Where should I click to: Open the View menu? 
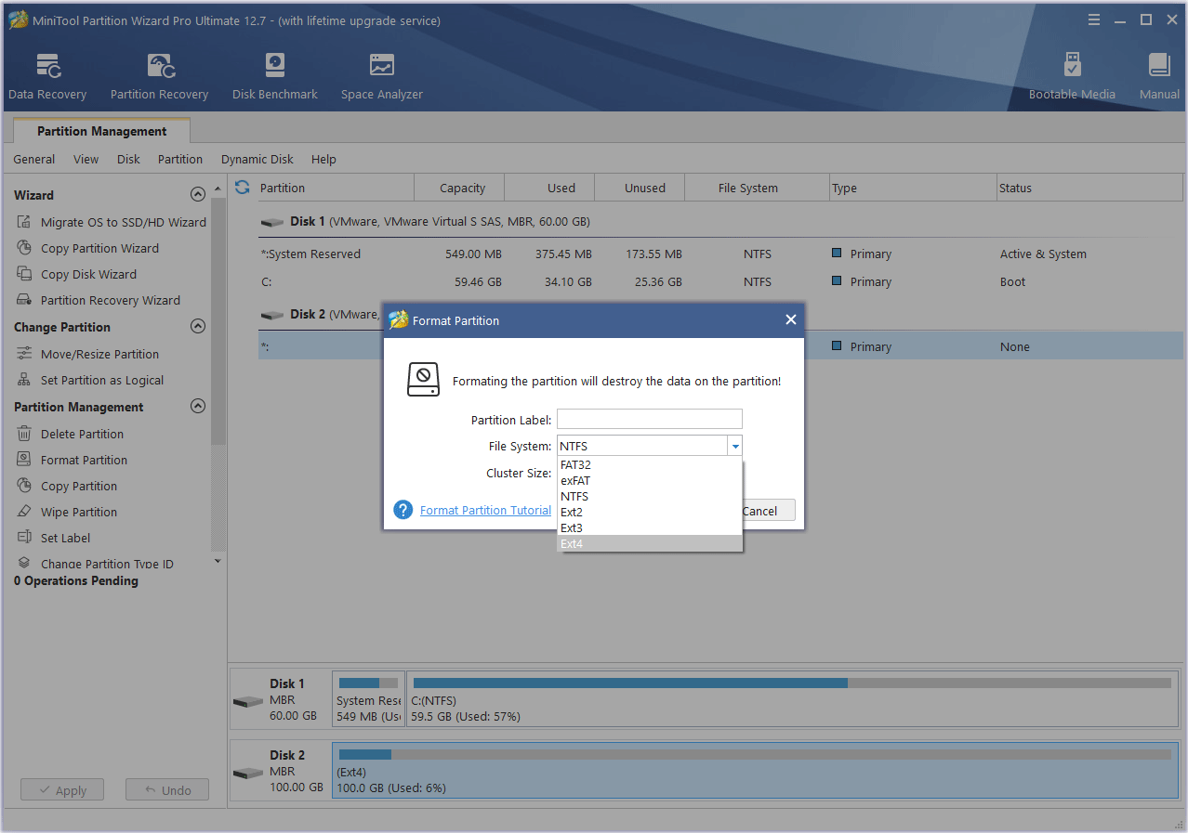86,159
